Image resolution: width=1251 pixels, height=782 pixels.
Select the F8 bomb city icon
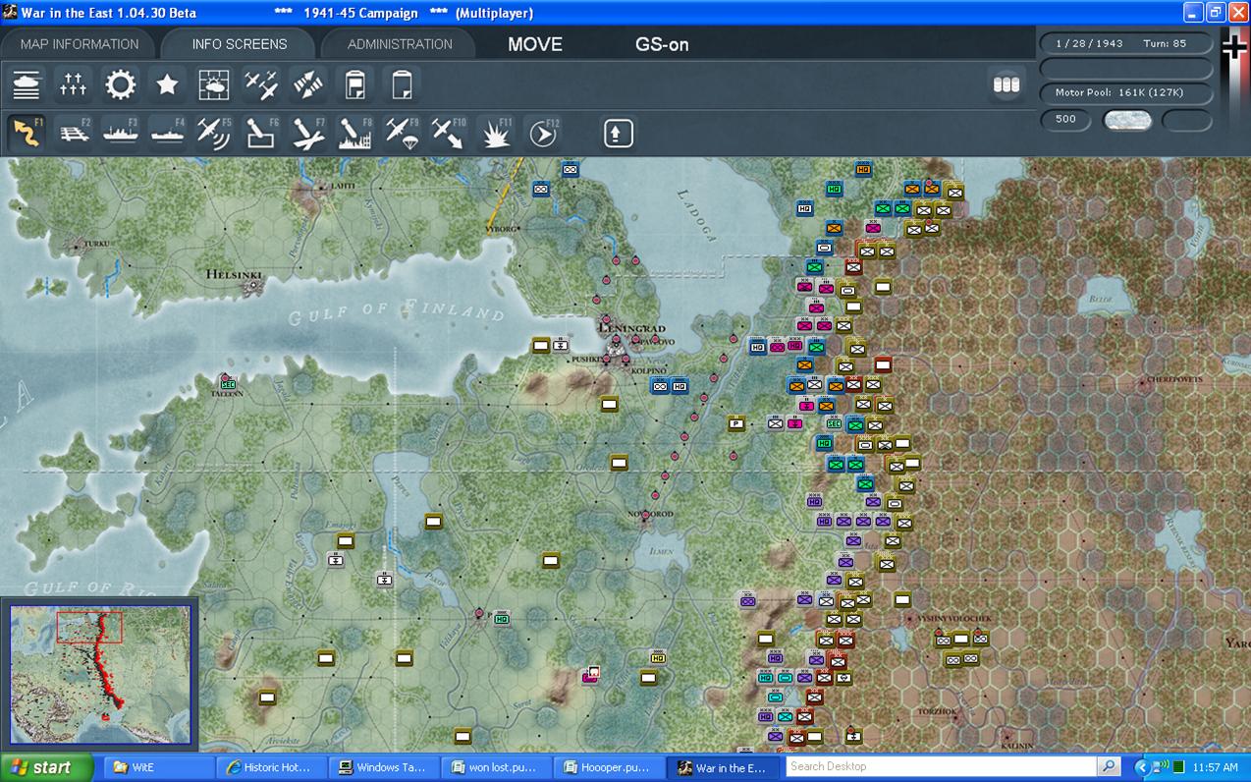coord(354,133)
